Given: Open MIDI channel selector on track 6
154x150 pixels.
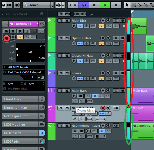Looking at the screenshot, I should [x=100, y=119].
